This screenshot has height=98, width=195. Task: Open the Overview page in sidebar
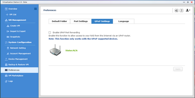pos(13,9)
